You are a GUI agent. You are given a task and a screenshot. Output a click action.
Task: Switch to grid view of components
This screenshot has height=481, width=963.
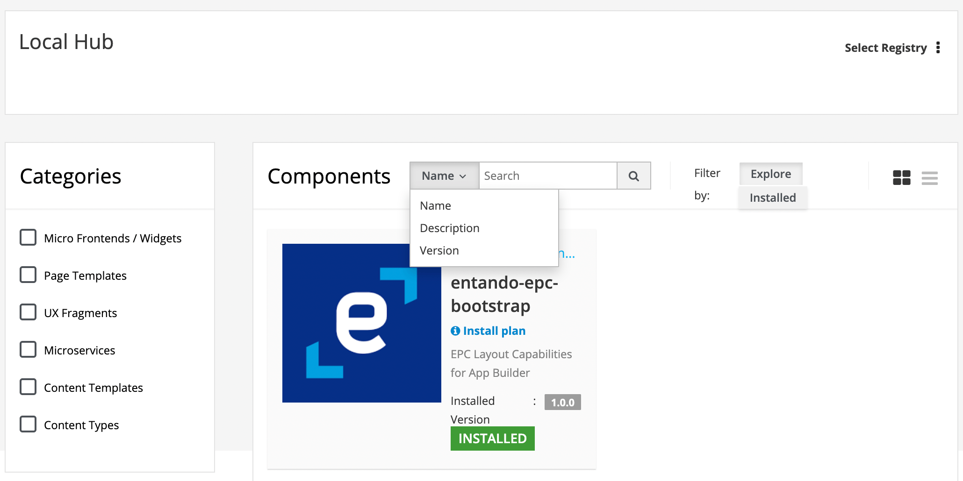[x=901, y=177]
